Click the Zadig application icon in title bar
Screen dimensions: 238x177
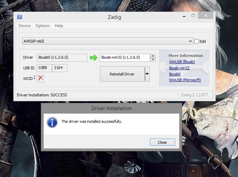click(x=20, y=17)
